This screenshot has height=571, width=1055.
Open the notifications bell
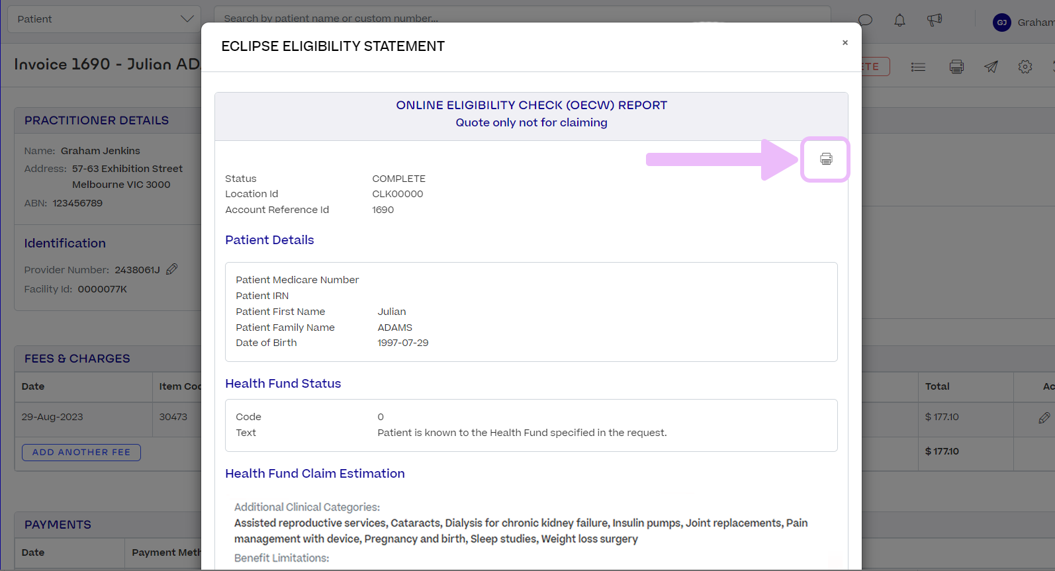click(899, 21)
